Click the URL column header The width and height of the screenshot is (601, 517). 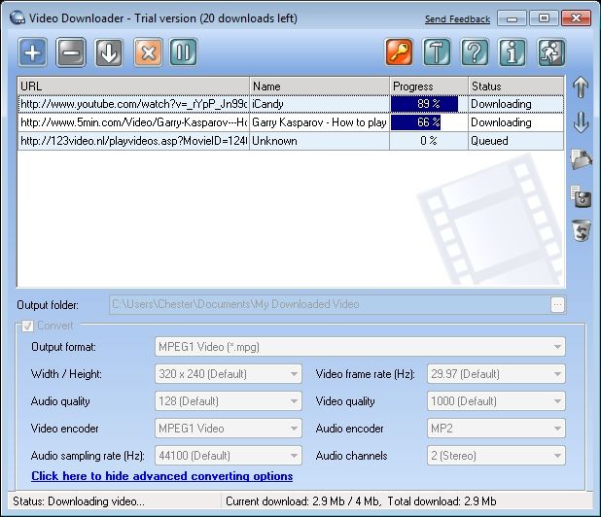point(133,86)
